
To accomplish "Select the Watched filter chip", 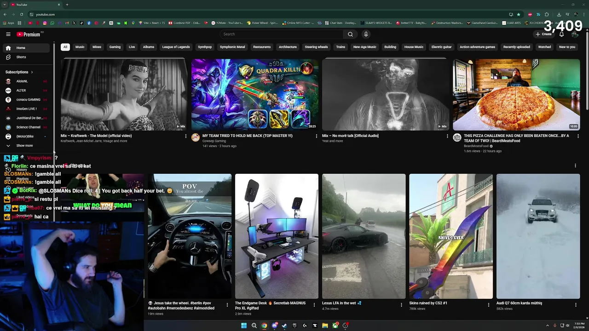I will (x=544, y=47).
